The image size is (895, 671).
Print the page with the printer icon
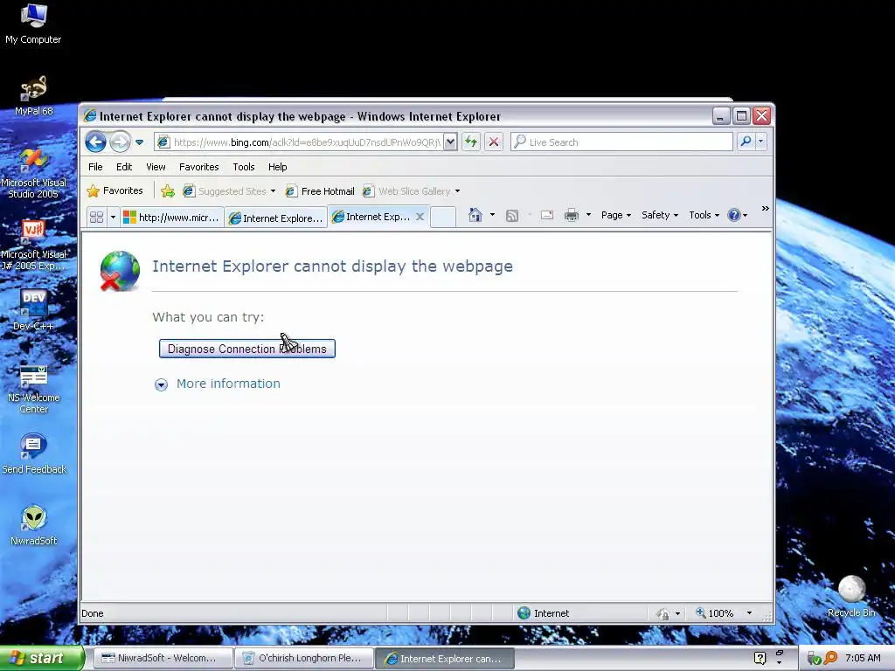click(572, 215)
